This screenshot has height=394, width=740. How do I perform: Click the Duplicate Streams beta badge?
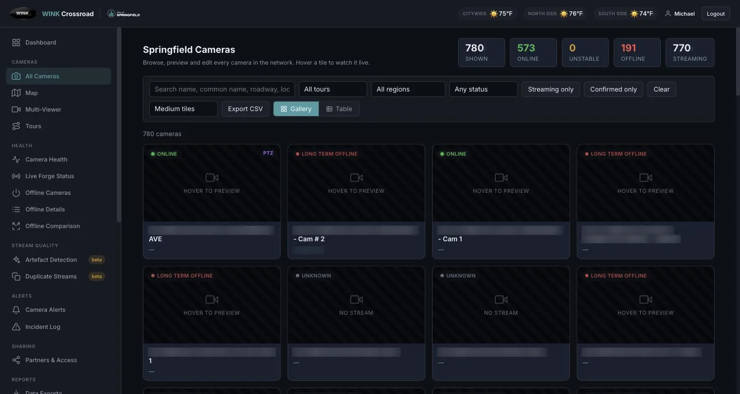(96, 277)
